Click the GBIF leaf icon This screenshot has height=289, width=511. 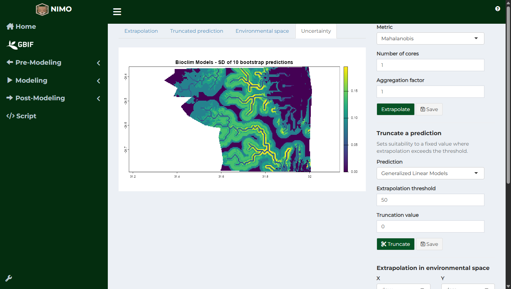point(12,45)
